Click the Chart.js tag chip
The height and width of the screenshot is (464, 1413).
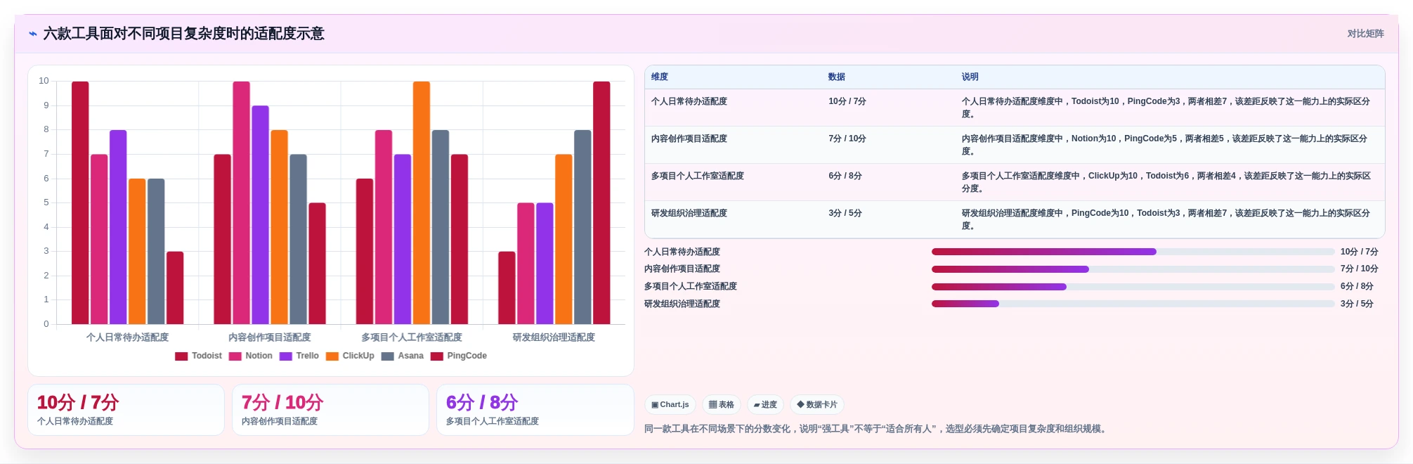(x=670, y=405)
